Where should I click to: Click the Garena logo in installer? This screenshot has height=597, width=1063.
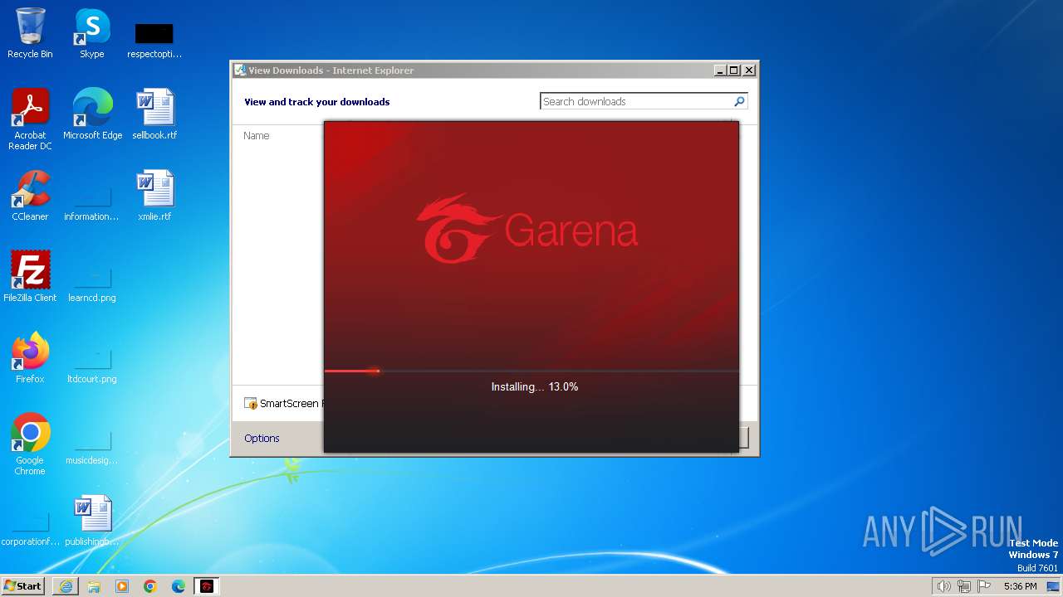527,229
